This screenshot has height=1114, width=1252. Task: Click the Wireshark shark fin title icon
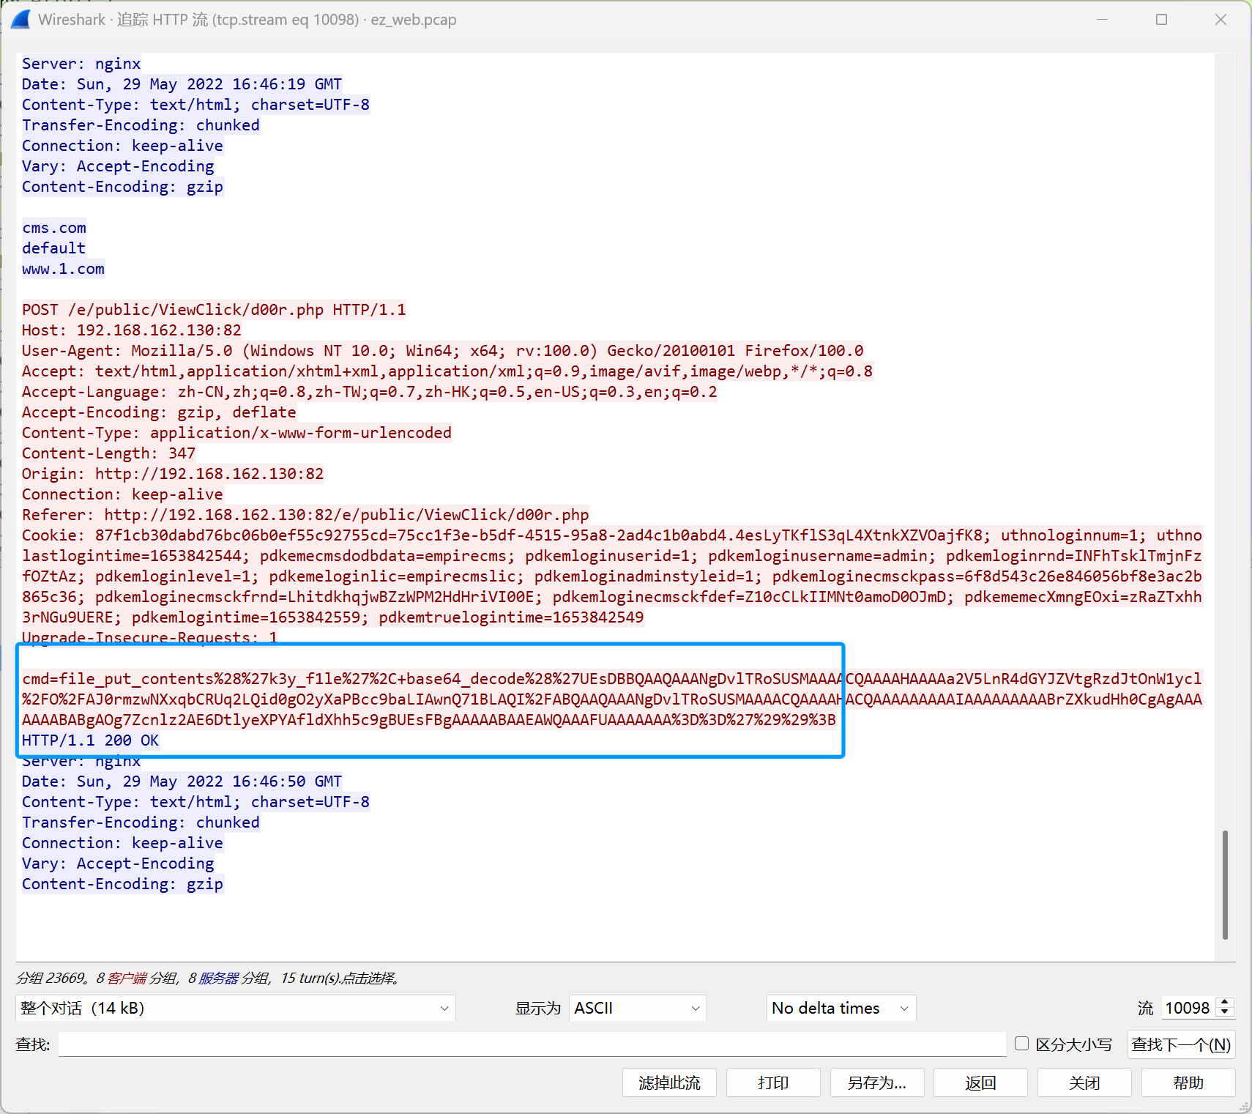coord(21,20)
